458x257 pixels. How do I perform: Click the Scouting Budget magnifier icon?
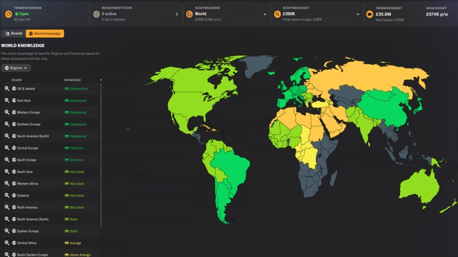tap(277, 13)
